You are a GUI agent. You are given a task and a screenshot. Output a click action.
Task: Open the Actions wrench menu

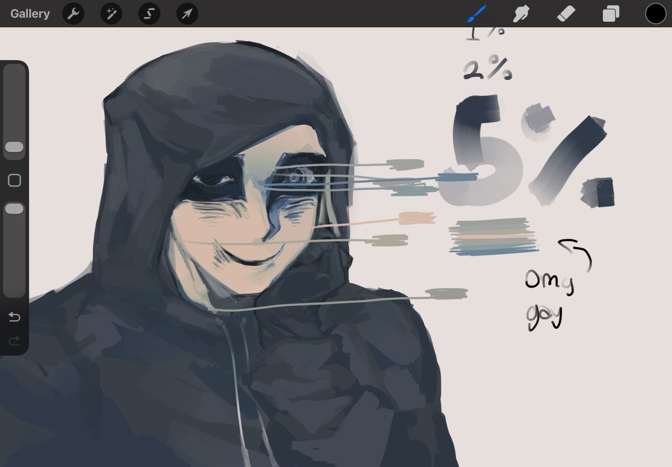click(x=73, y=13)
